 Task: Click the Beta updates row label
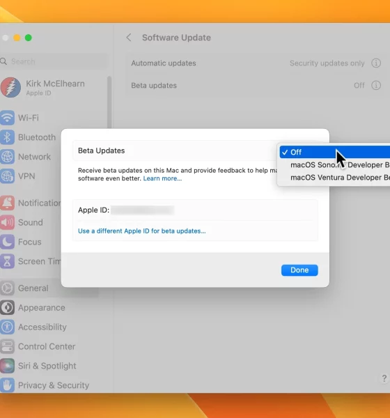pyautogui.click(x=154, y=86)
